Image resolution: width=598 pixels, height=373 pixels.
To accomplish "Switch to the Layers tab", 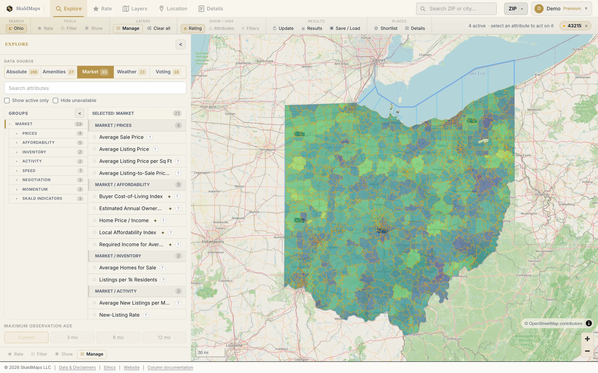I will point(135,9).
